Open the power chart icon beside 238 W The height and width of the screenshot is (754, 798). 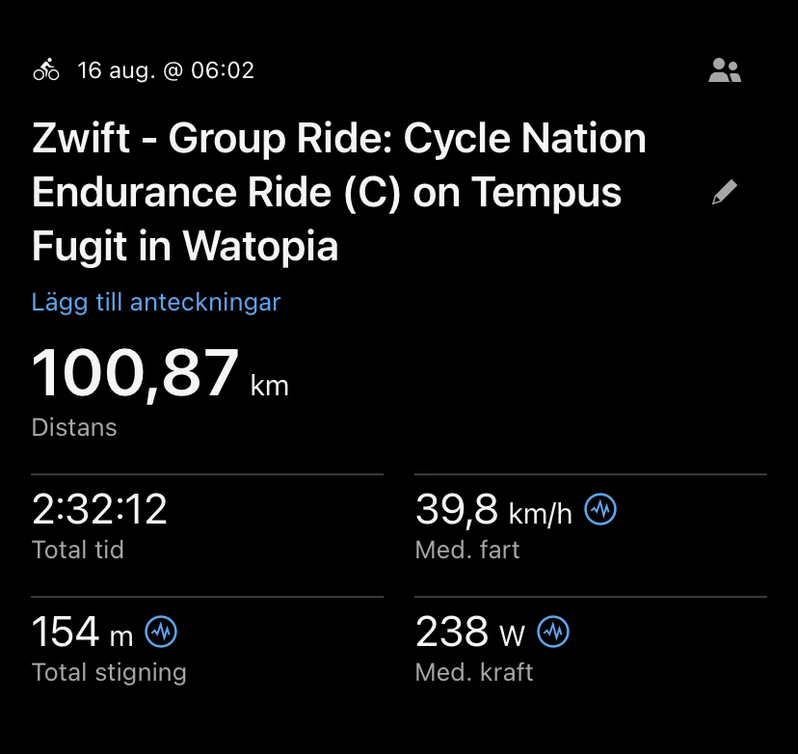(x=553, y=633)
